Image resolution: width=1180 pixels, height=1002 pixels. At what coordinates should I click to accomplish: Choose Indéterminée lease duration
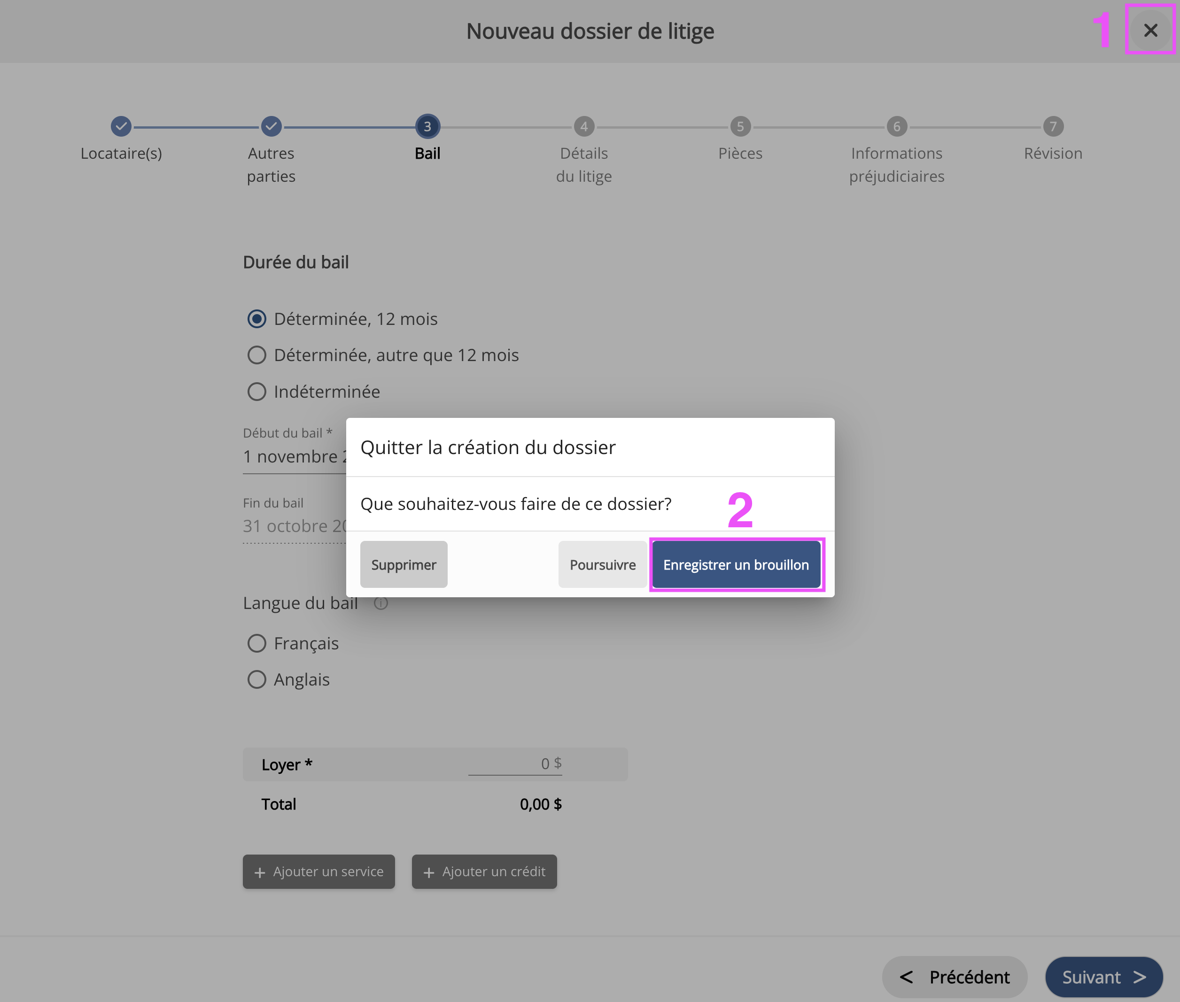[x=257, y=392]
